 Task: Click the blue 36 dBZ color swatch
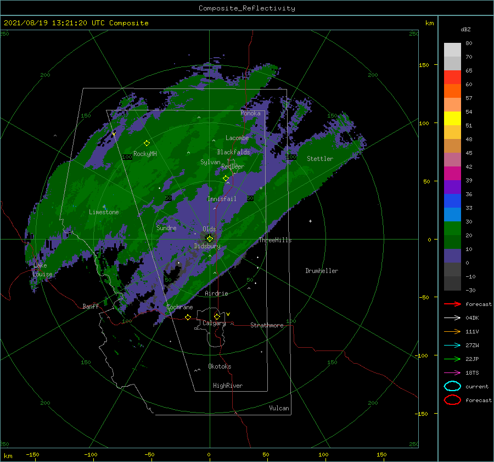(452, 201)
